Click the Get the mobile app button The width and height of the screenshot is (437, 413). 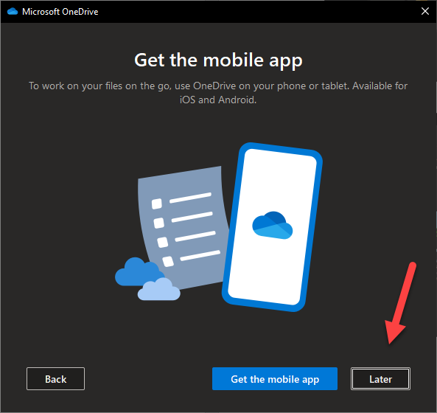click(275, 378)
